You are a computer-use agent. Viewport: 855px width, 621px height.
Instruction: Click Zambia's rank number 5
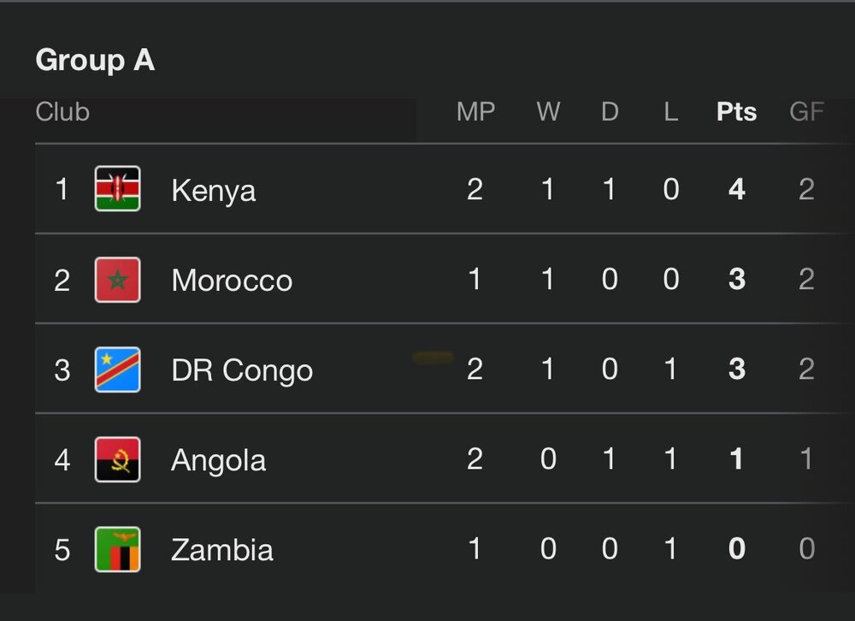click(62, 549)
